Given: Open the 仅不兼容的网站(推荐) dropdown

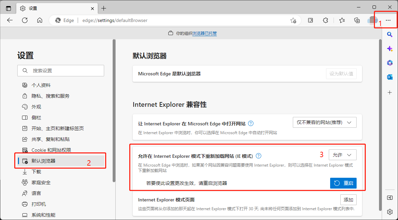Looking at the screenshot, I should pos(324,122).
